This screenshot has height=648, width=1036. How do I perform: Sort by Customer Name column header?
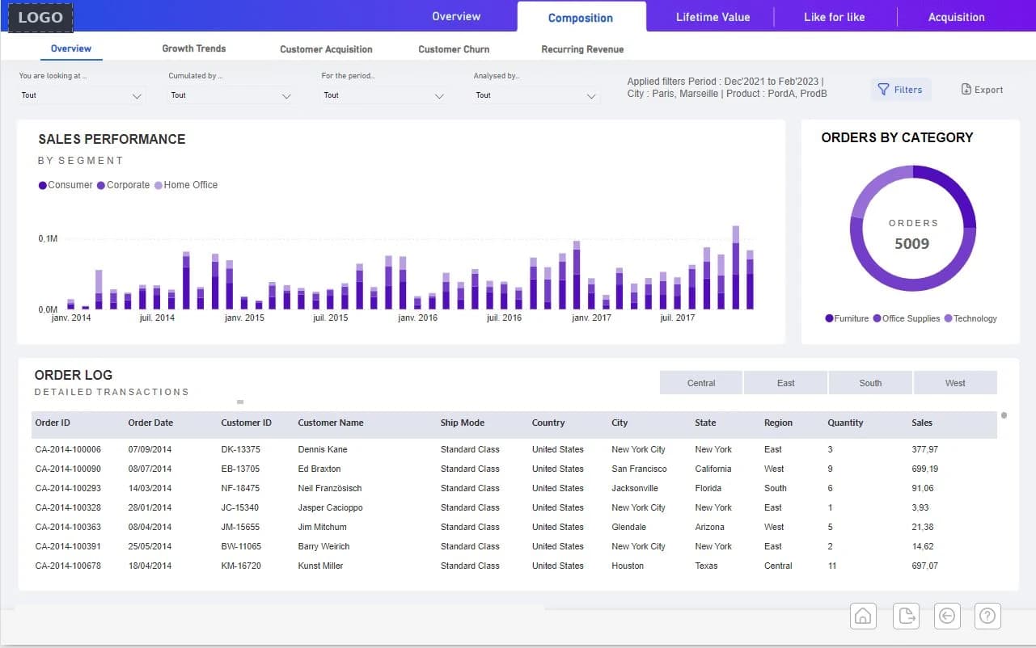331,423
